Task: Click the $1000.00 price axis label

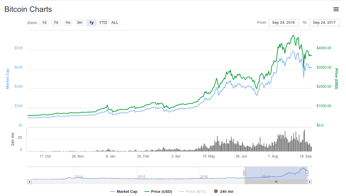Action: point(324,106)
